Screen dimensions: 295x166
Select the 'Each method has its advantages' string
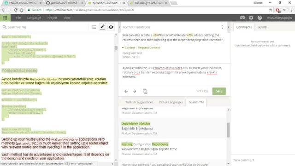(x=55, y=156)
